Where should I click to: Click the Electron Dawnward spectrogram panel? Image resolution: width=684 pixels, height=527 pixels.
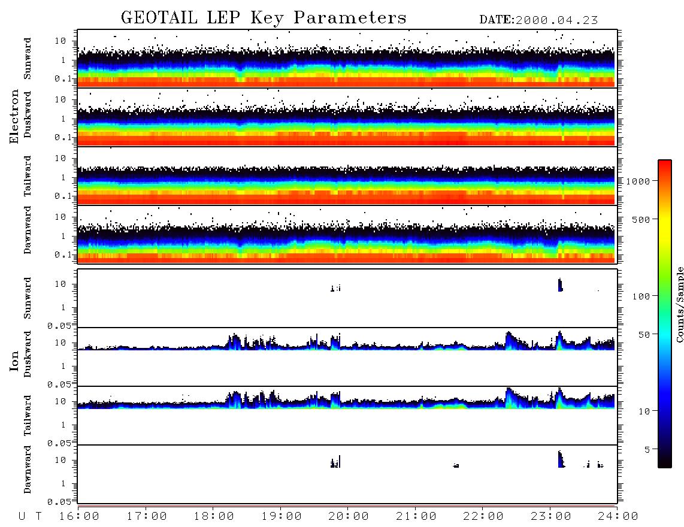pos(347,234)
